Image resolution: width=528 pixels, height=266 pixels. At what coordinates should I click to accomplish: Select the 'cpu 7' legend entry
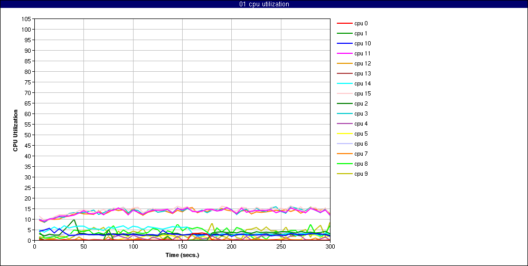(352, 154)
